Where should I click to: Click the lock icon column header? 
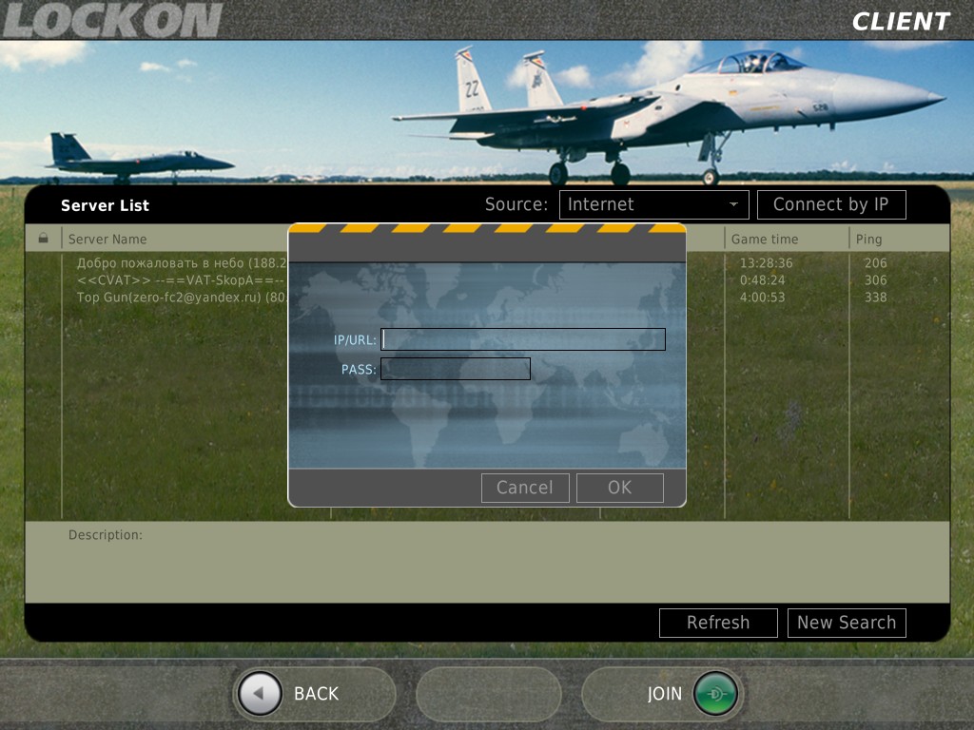point(43,239)
